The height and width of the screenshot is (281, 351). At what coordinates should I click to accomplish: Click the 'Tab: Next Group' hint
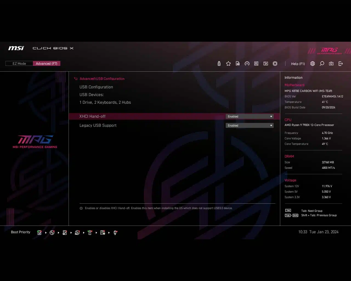312,211
